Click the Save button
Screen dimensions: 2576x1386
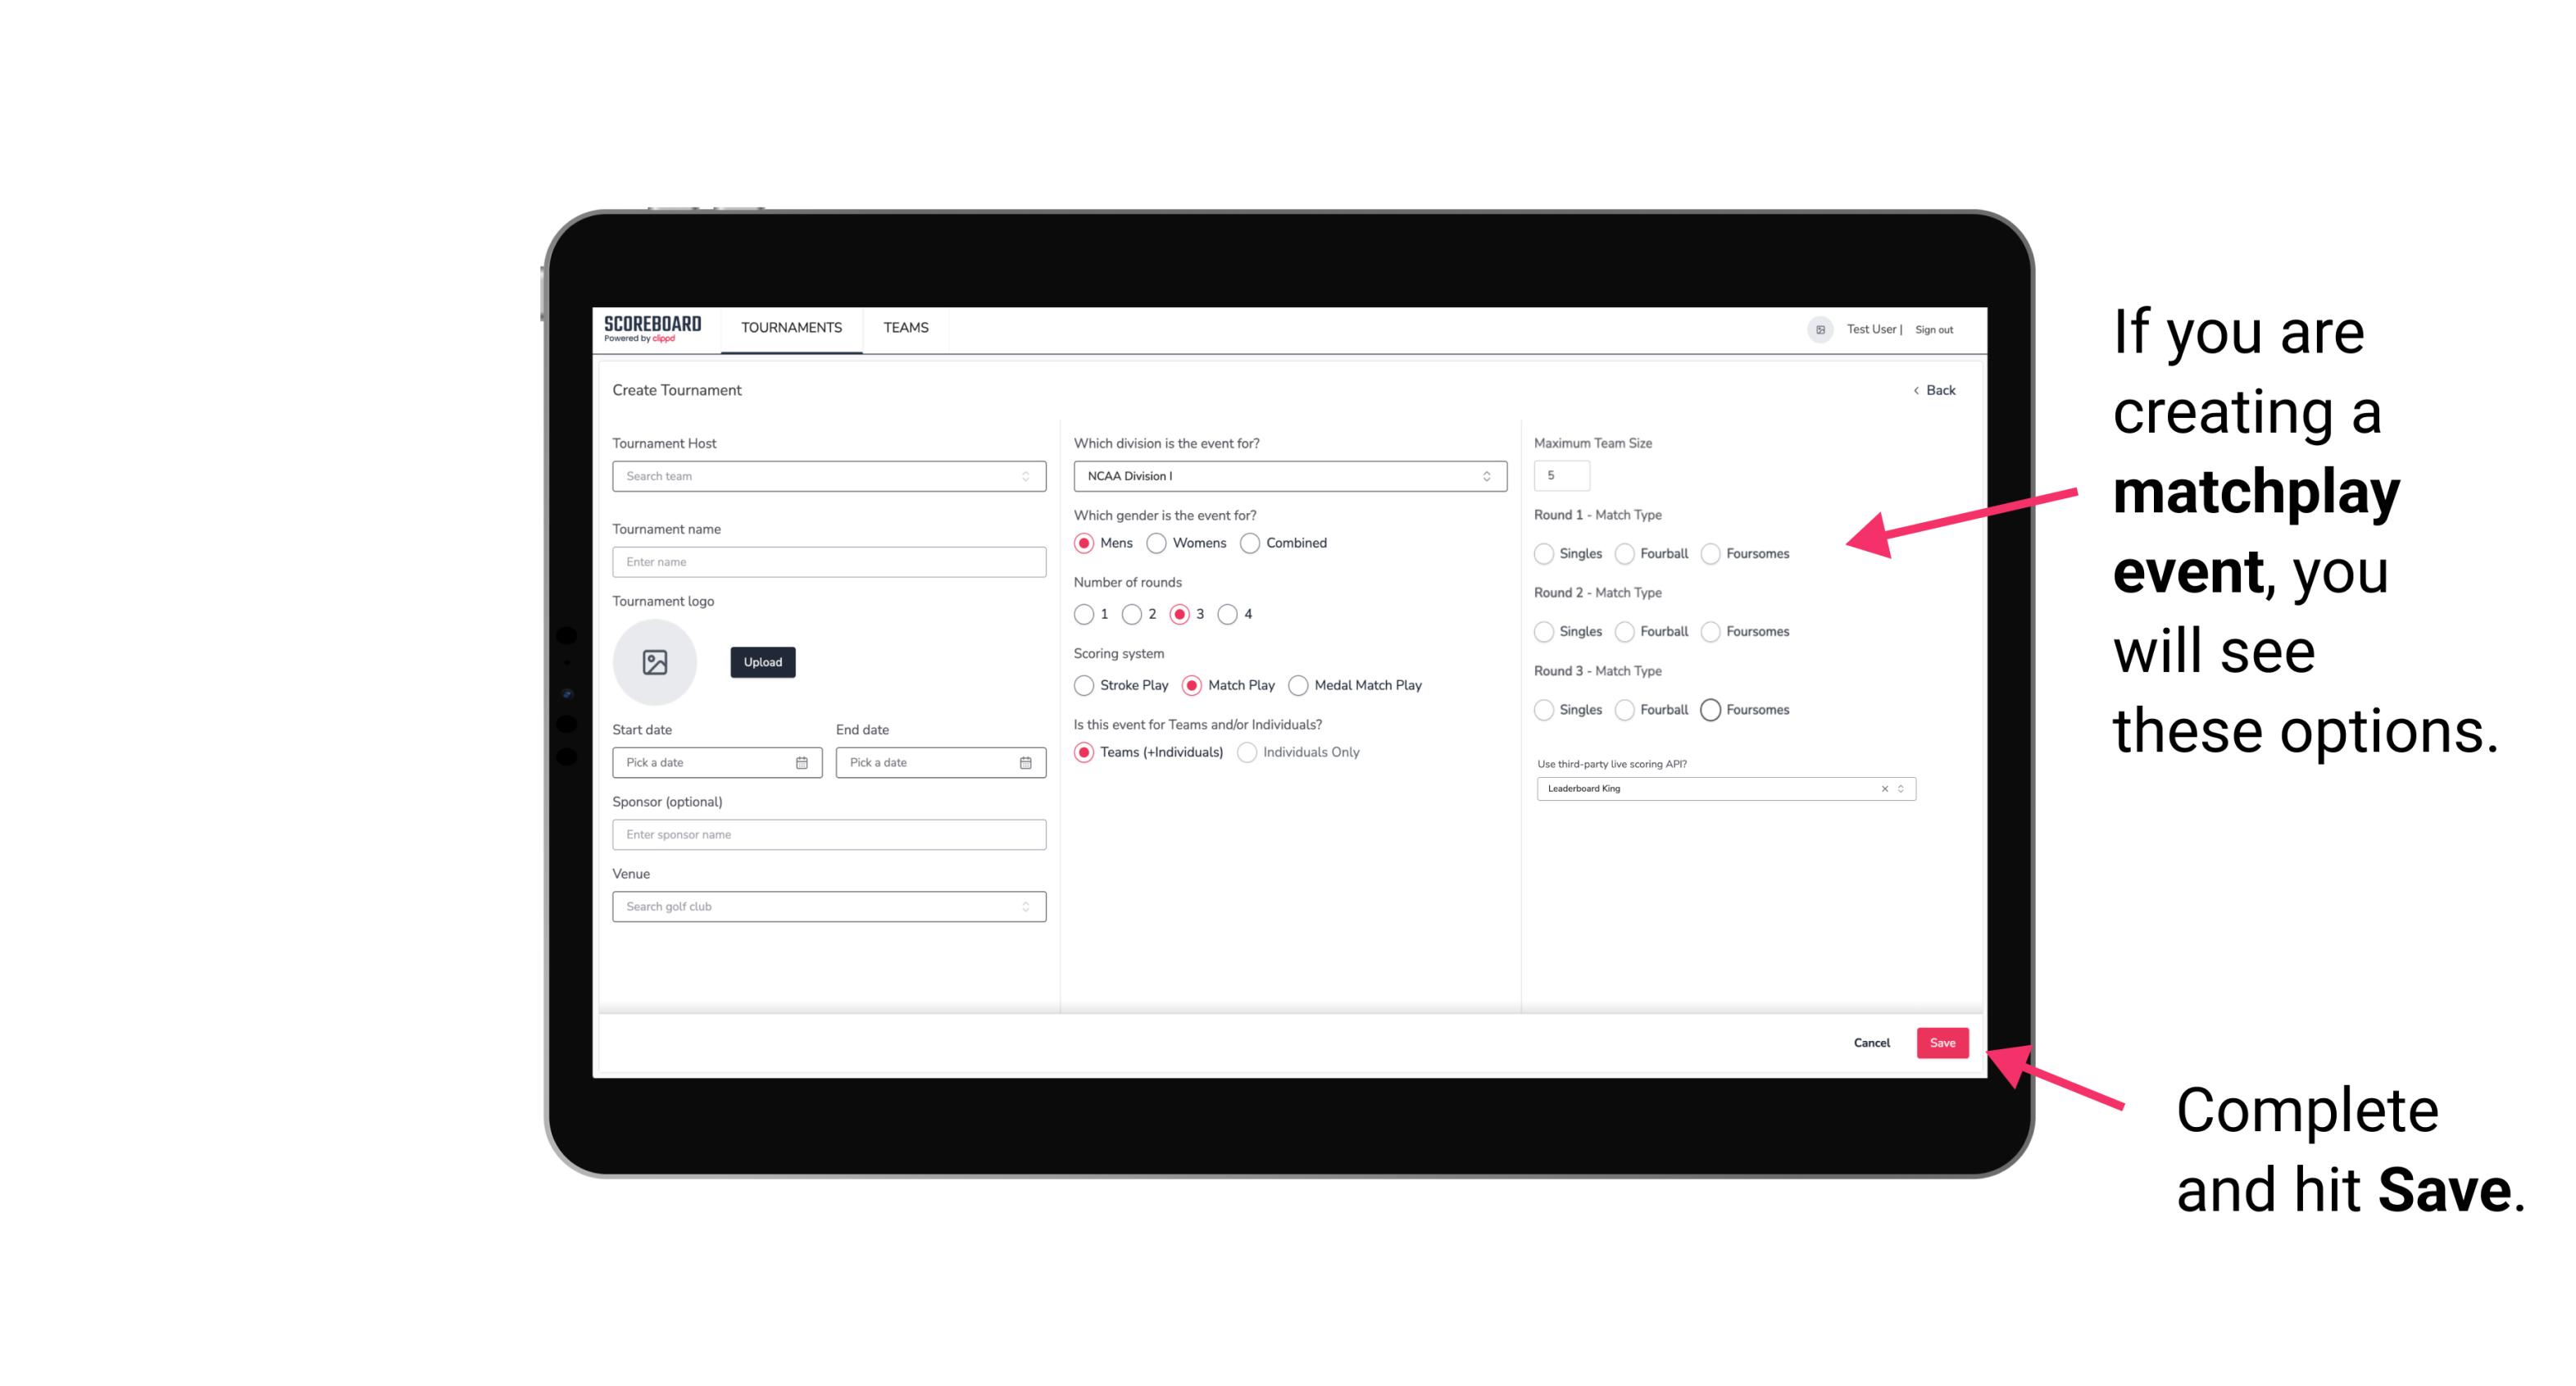click(x=1942, y=1041)
